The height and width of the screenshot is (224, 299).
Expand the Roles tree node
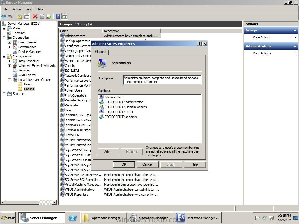pos(4,28)
